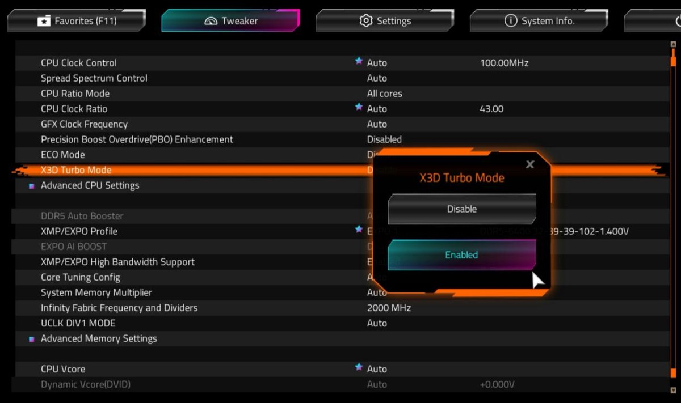Click the star icon beside CPU Vcore
The width and height of the screenshot is (681, 403).
(x=359, y=367)
